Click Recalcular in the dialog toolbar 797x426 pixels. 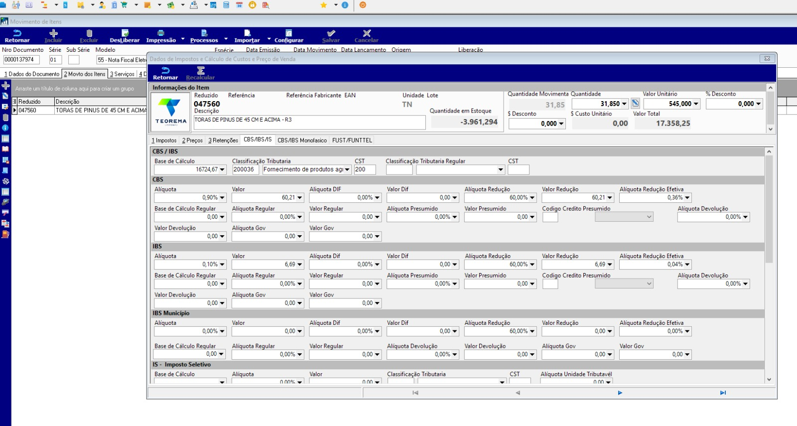tap(200, 73)
